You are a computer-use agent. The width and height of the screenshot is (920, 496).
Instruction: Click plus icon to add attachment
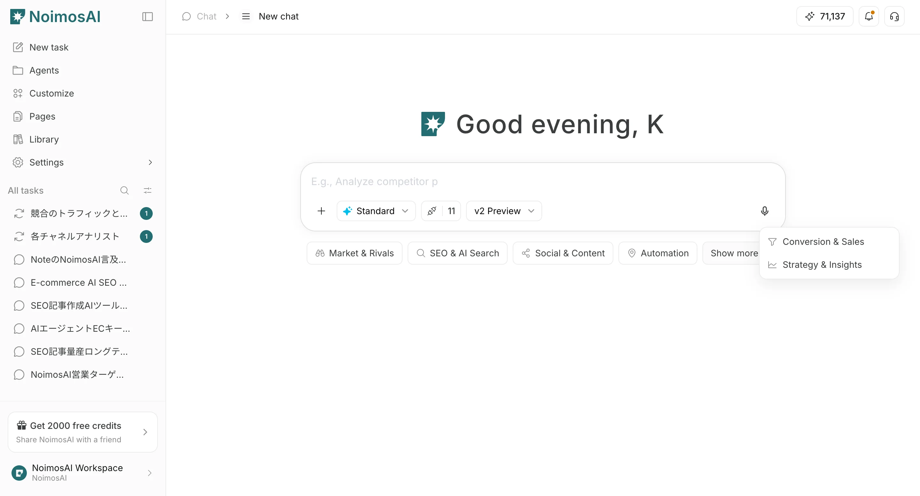[321, 211]
